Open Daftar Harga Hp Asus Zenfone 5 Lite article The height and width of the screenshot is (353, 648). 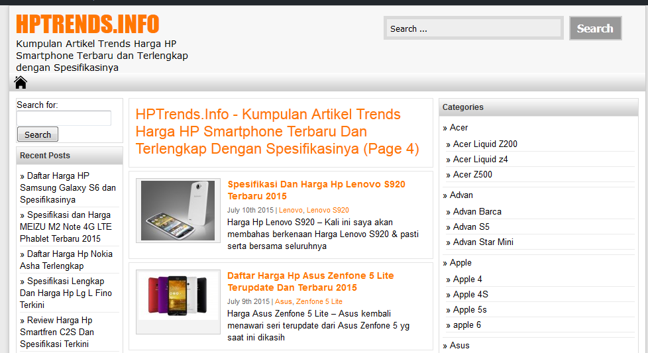310,281
